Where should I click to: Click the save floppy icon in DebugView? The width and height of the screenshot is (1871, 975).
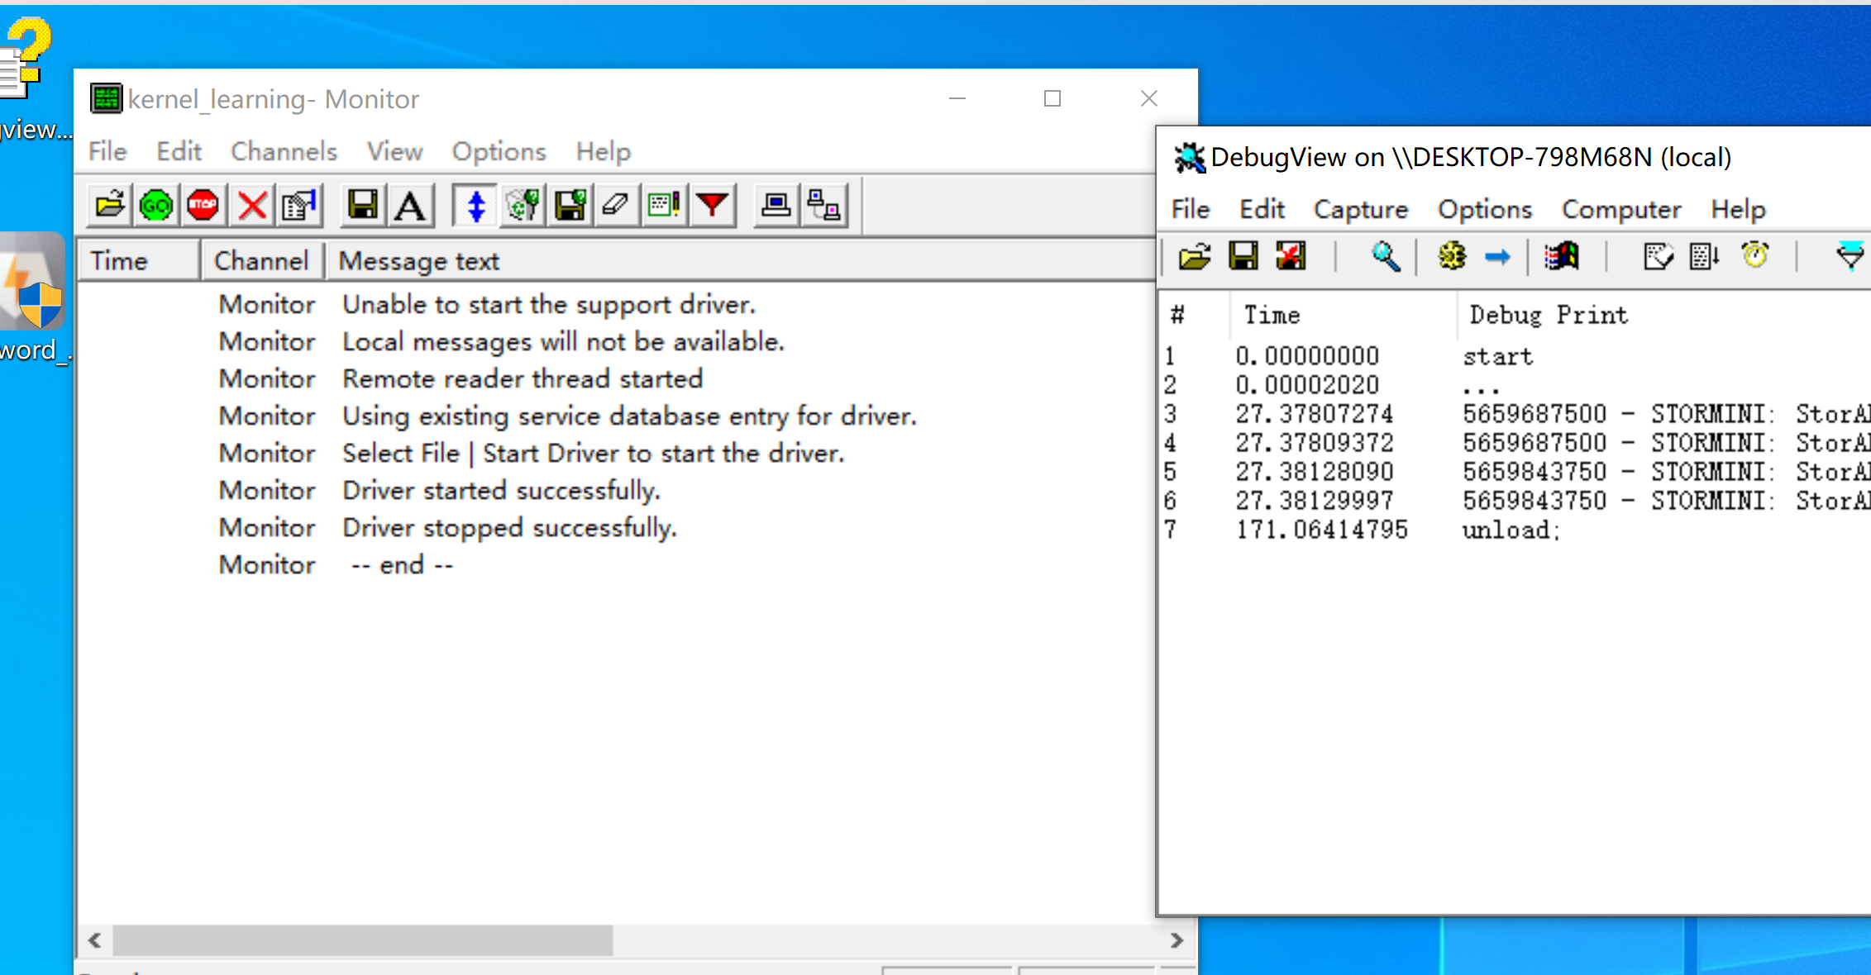[x=1243, y=257]
